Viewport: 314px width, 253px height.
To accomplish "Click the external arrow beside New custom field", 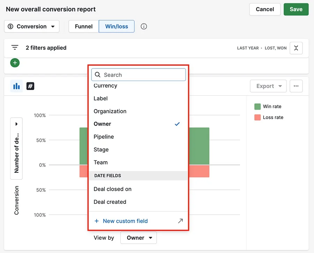I will [x=180, y=221].
